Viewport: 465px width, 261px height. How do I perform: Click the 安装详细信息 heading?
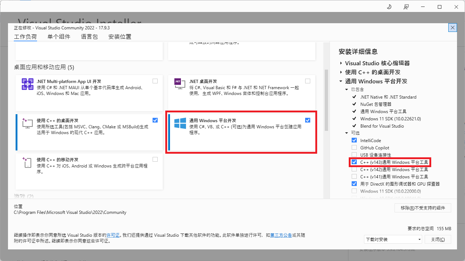(358, 51)
